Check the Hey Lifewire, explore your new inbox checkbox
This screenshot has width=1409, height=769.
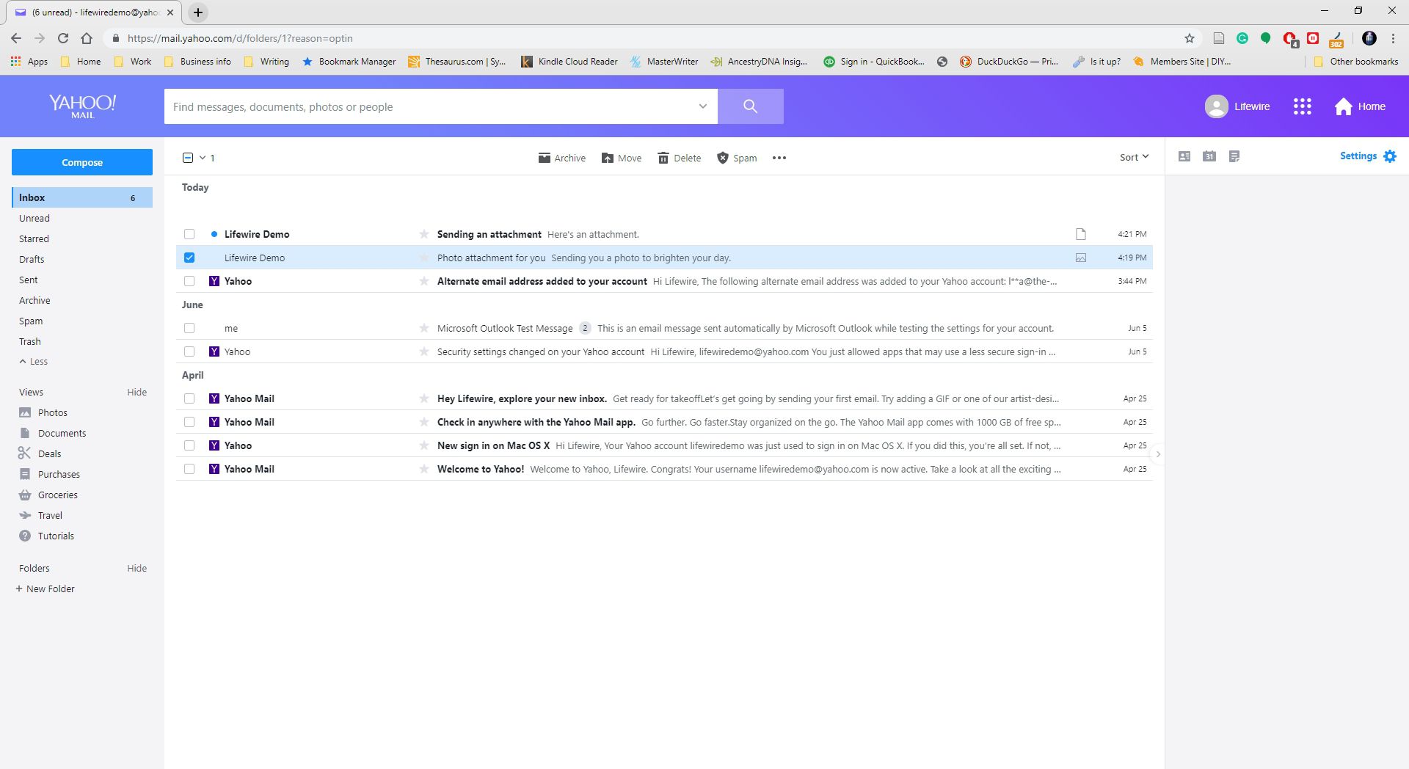[189, 398]
